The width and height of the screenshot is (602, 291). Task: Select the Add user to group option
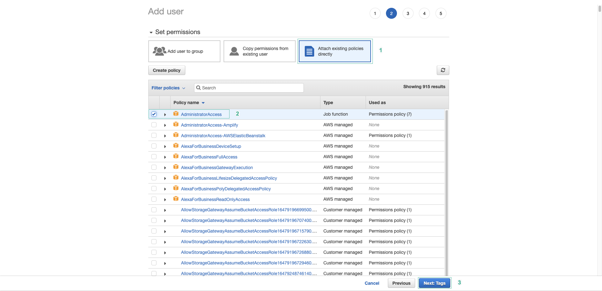click(x=184, y=51)
